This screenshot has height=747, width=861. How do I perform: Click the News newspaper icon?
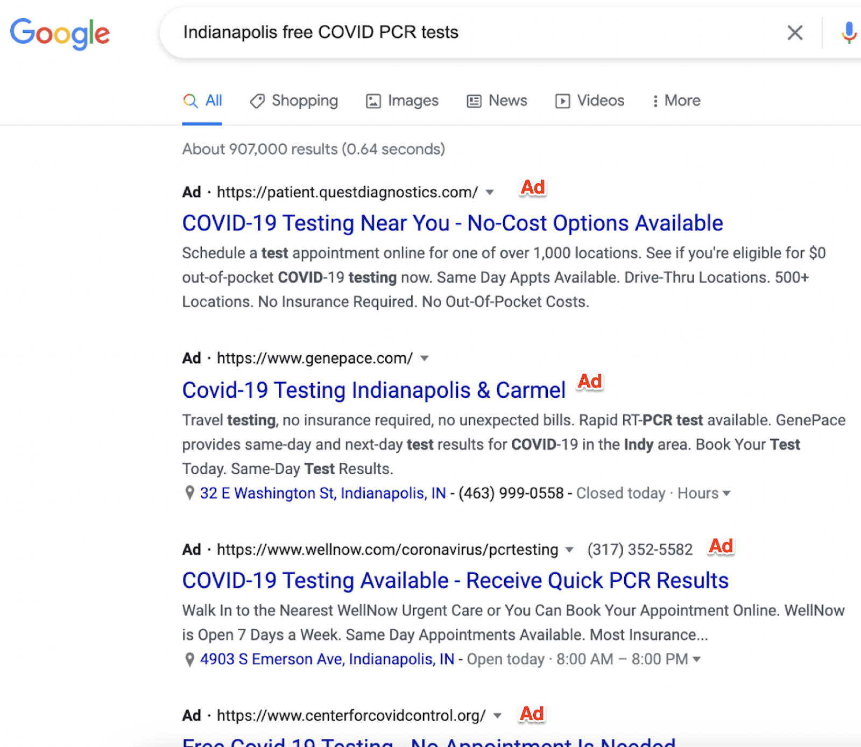(x=474, y=101)
